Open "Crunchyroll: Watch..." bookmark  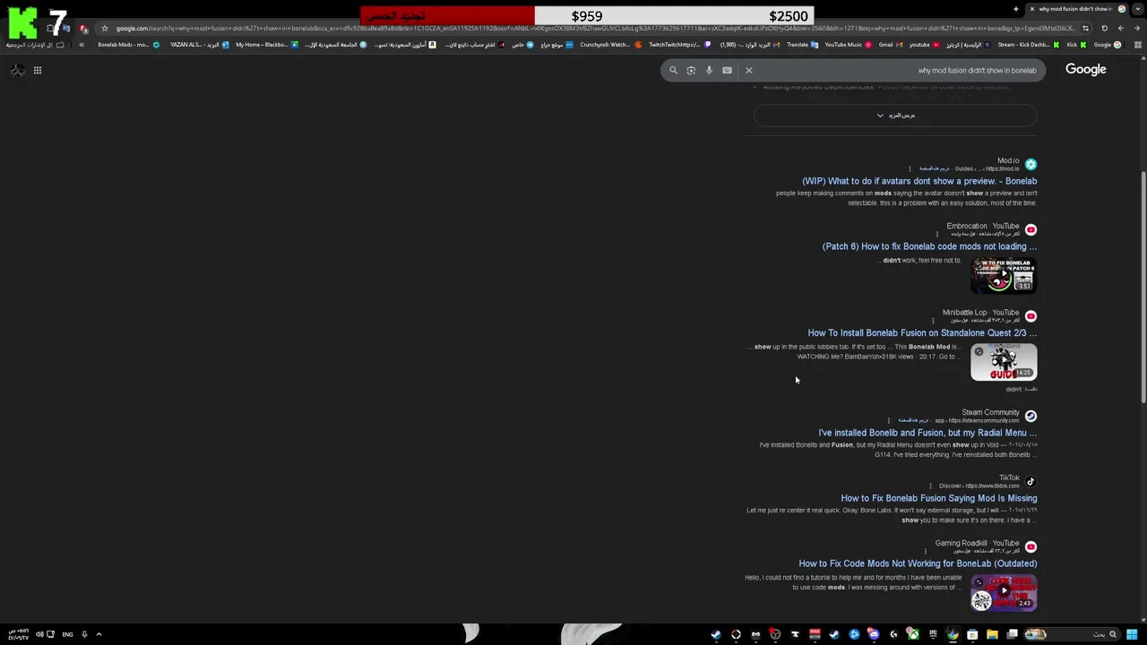tap(610, 45)
